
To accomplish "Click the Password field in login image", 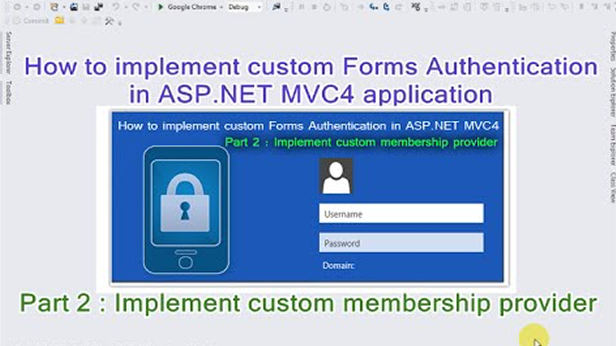I will tap(401, 243).
